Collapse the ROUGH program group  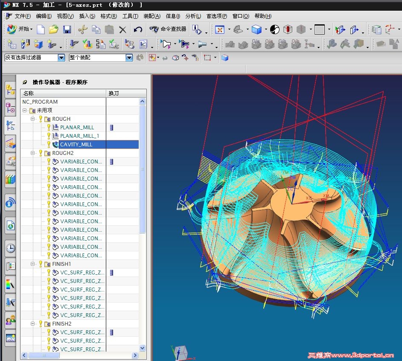pos(32,119)
